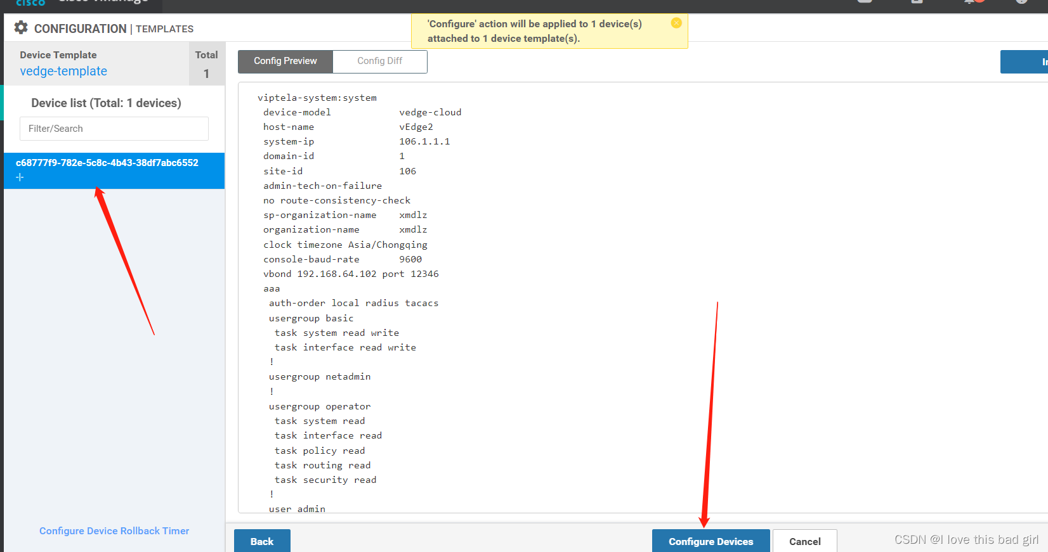
Task: Click the sp-organization-name line
Action: (x=345, y=215)
